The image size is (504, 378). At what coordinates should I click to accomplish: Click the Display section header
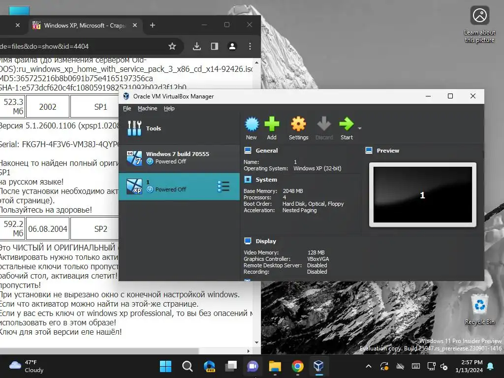[266, 241]
